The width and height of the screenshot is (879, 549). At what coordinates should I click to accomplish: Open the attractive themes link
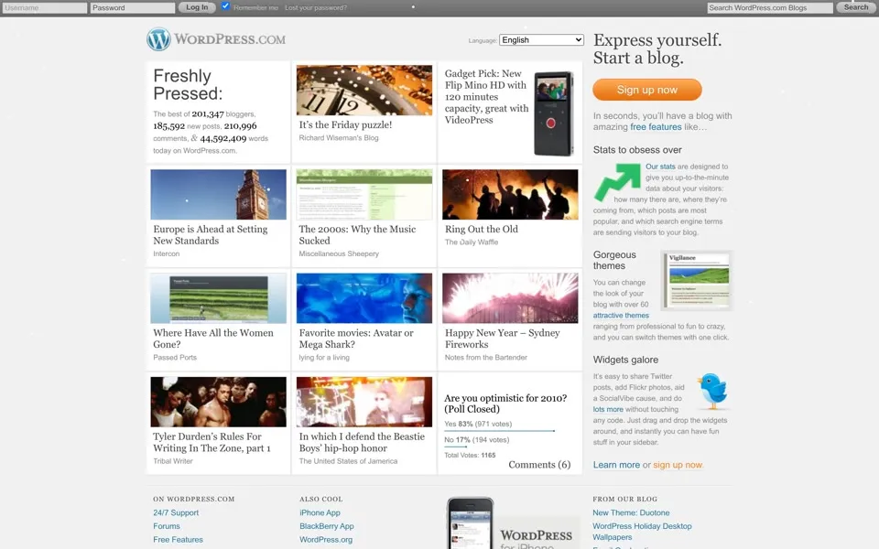[621, 316]
